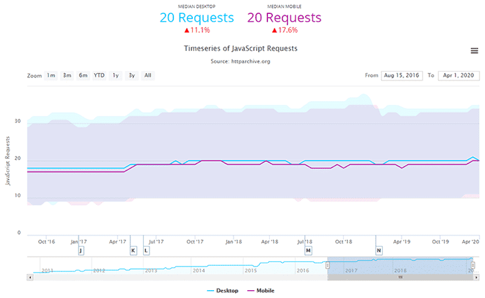Toggle the Desktop series in the legend
Screen dimensions: 485x298
223,291
